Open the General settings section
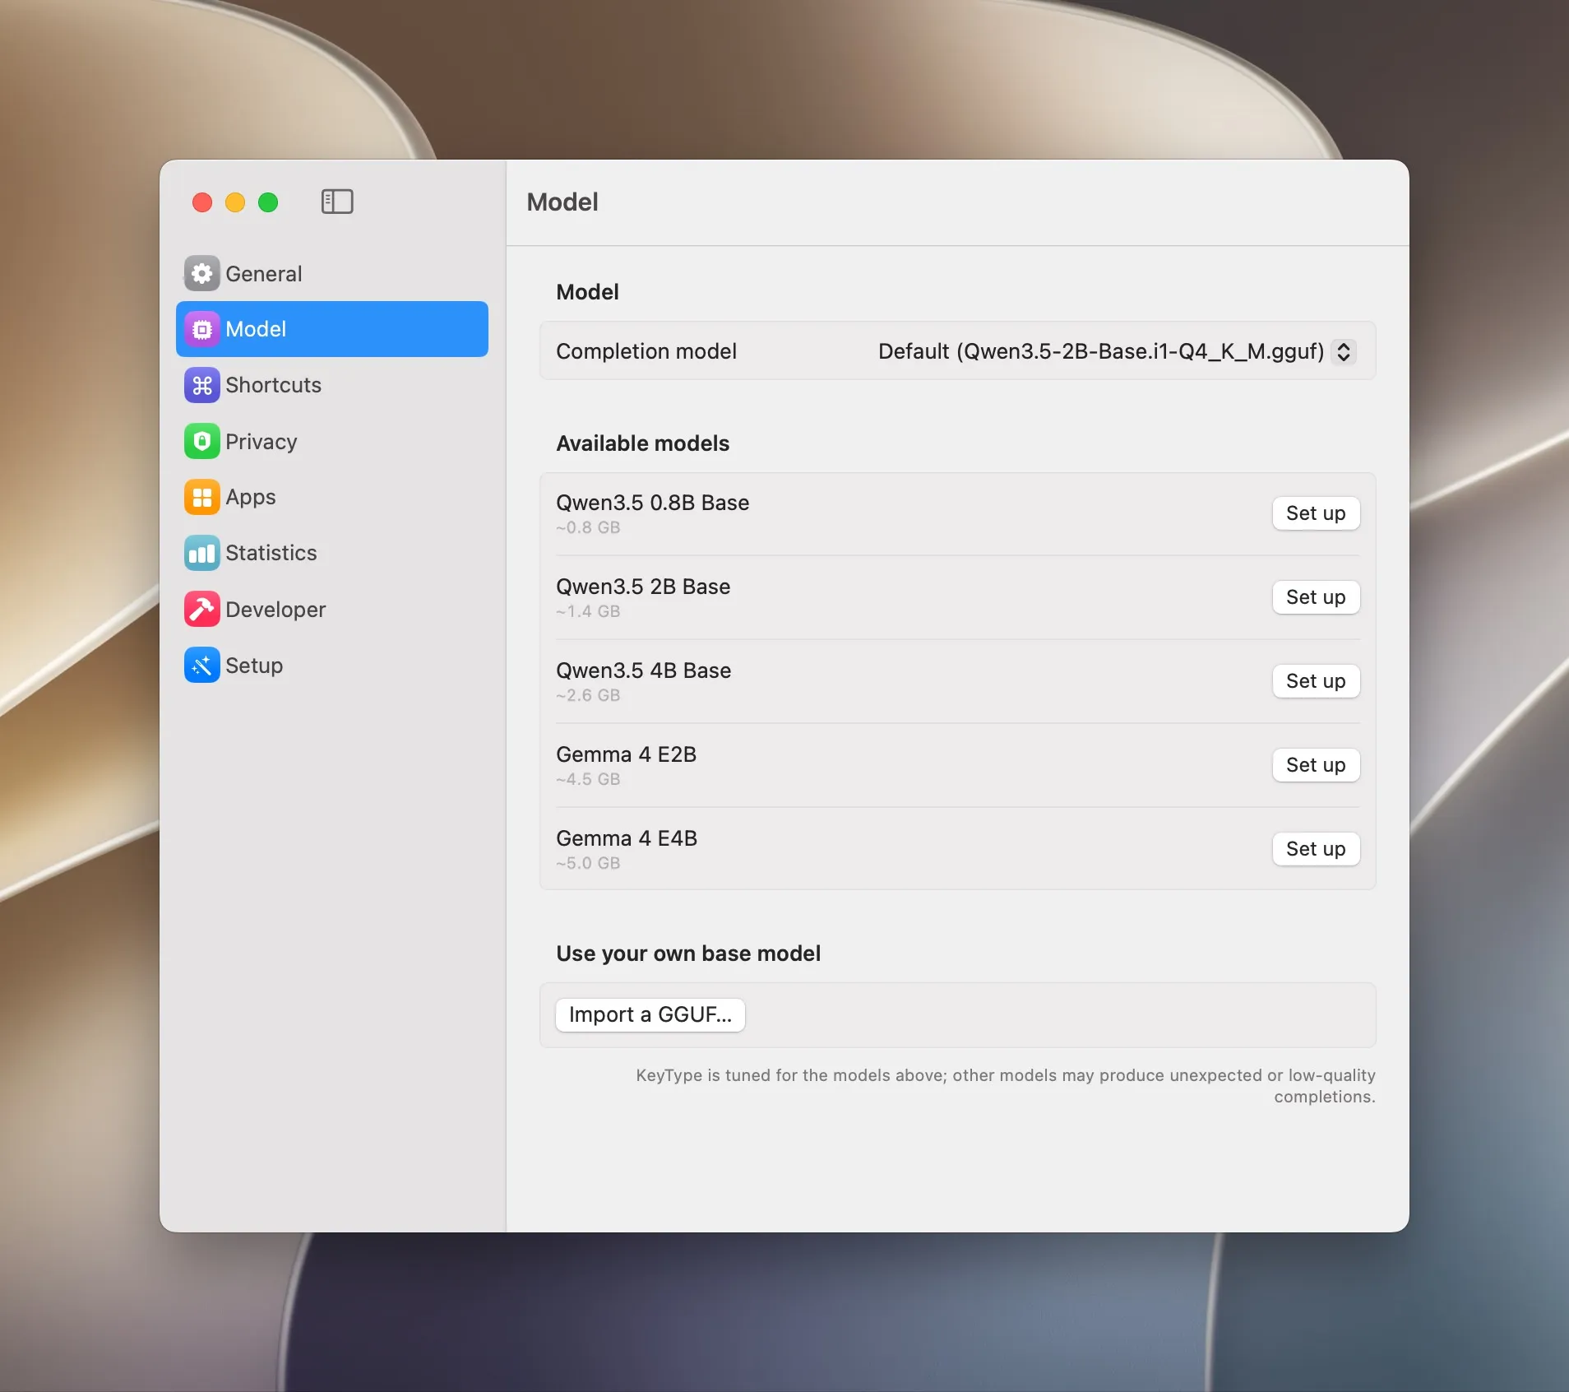The image size is (1569, 1392). click(x=332, y=273)
